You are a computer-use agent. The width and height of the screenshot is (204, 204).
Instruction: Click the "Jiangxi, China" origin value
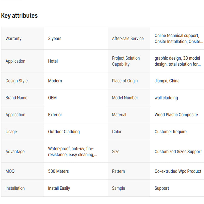(x=167, y=81)
